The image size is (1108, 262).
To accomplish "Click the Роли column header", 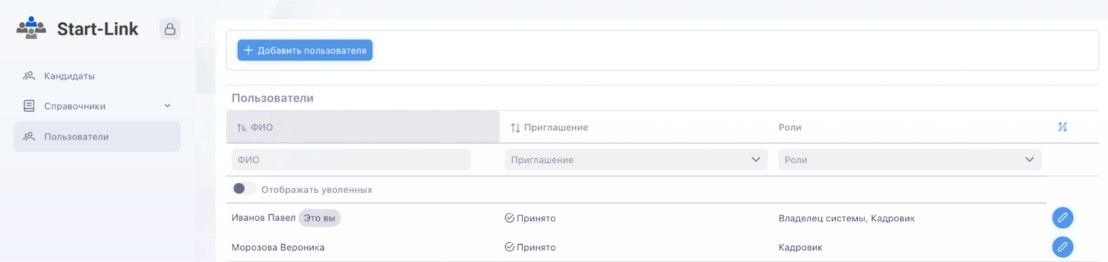I will 789,127.
